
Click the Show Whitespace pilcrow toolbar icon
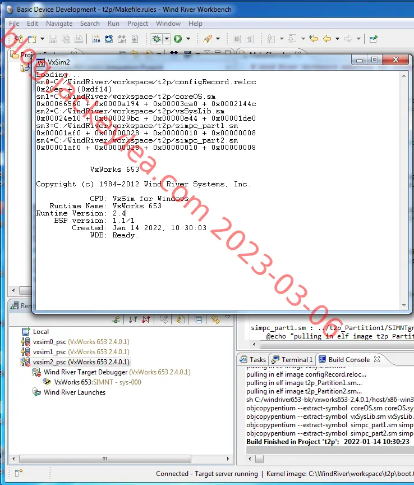pos(250,39)
